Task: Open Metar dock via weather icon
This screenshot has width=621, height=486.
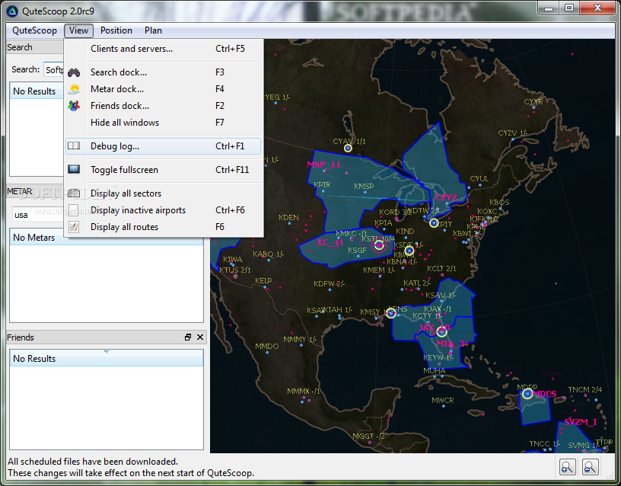Action: (163, 89)
